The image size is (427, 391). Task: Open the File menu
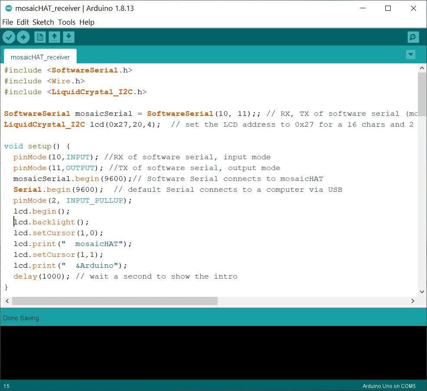pyautogui.click(x=7, y=22)
